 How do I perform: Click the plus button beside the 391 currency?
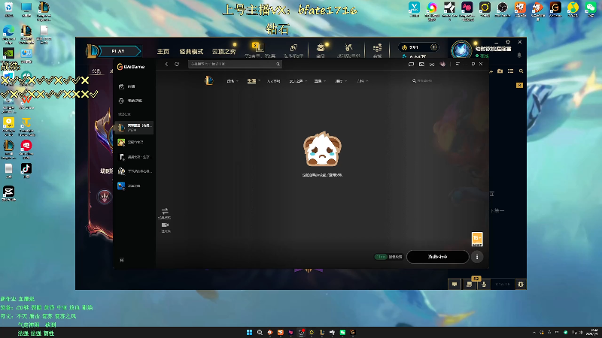coord(434,47)
